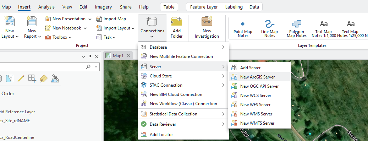This screenshot has height=141, width=368.
Task: Click the Add Folder icon
Action: (176, 22)
